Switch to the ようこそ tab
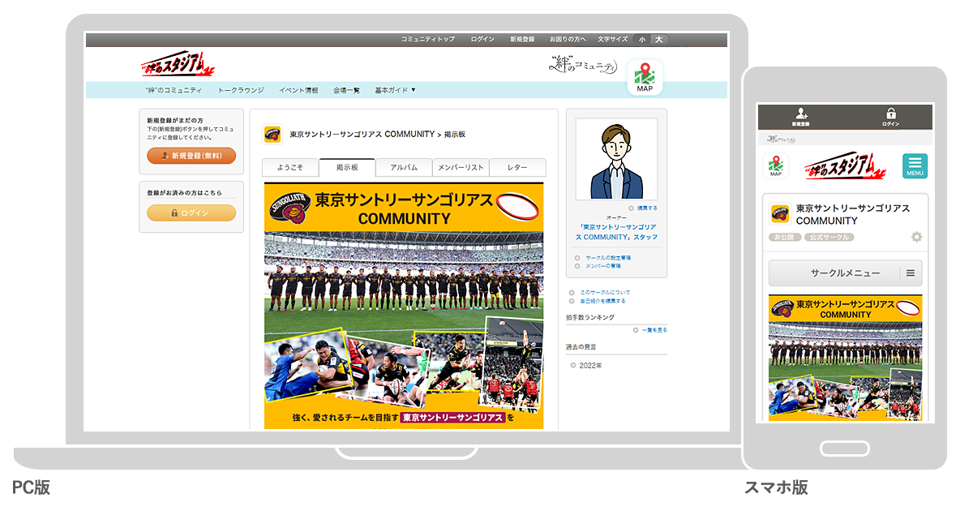The image size is (973, 511). [x=290, y=167]
